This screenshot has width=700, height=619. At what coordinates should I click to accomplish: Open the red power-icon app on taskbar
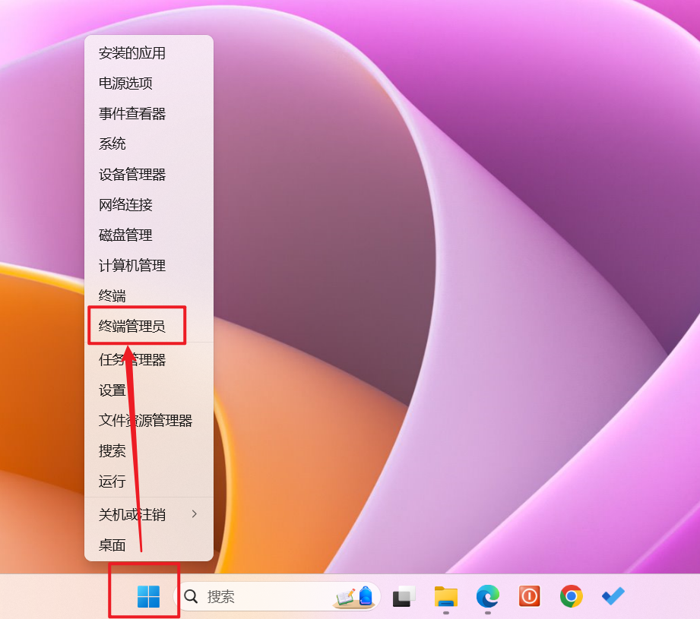tap(530, 596)
